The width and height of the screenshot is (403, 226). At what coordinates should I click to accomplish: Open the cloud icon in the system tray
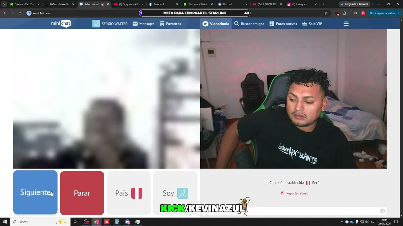(352, 222)
